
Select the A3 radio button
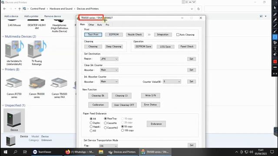tap(91, 131)
